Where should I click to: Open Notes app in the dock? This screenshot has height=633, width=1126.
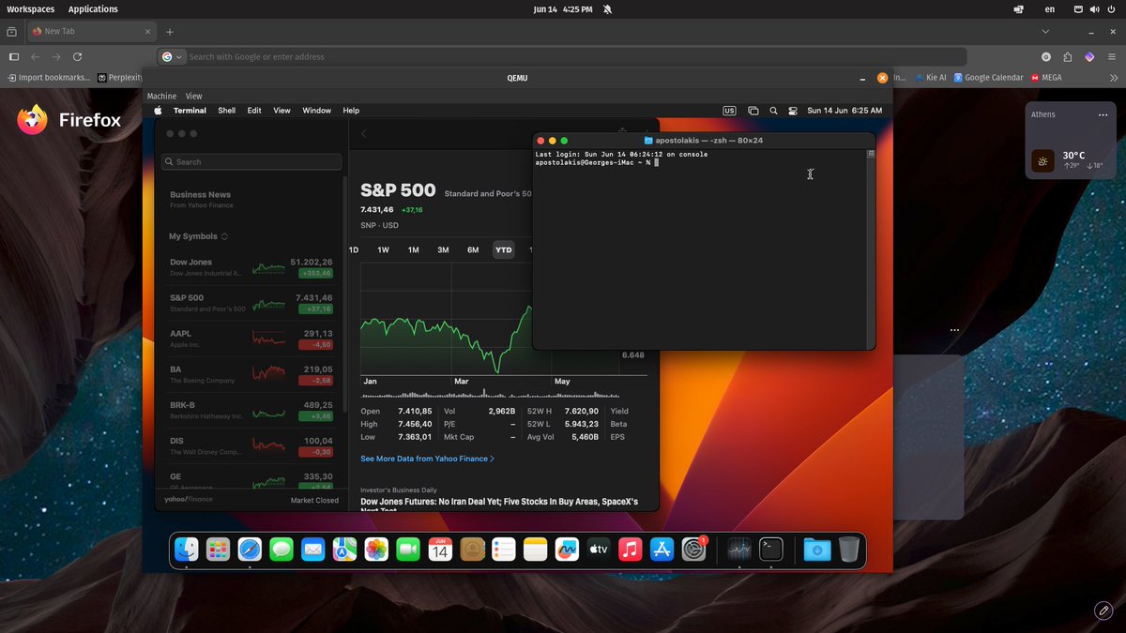click(535, 550)
